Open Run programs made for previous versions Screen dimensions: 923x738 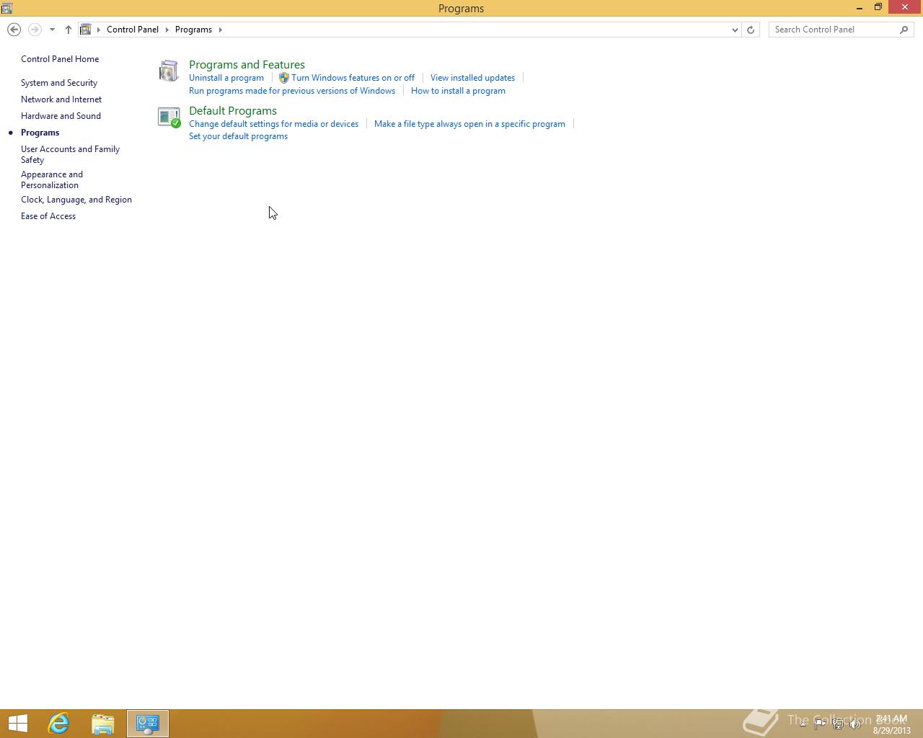(292, 91)
